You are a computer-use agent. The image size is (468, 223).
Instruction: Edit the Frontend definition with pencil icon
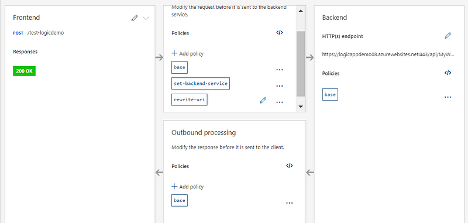pos(135,18)
